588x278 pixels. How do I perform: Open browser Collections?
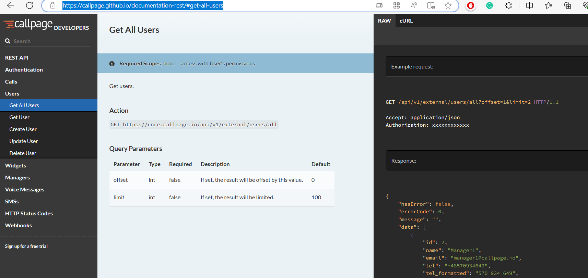tap(567, 5)
